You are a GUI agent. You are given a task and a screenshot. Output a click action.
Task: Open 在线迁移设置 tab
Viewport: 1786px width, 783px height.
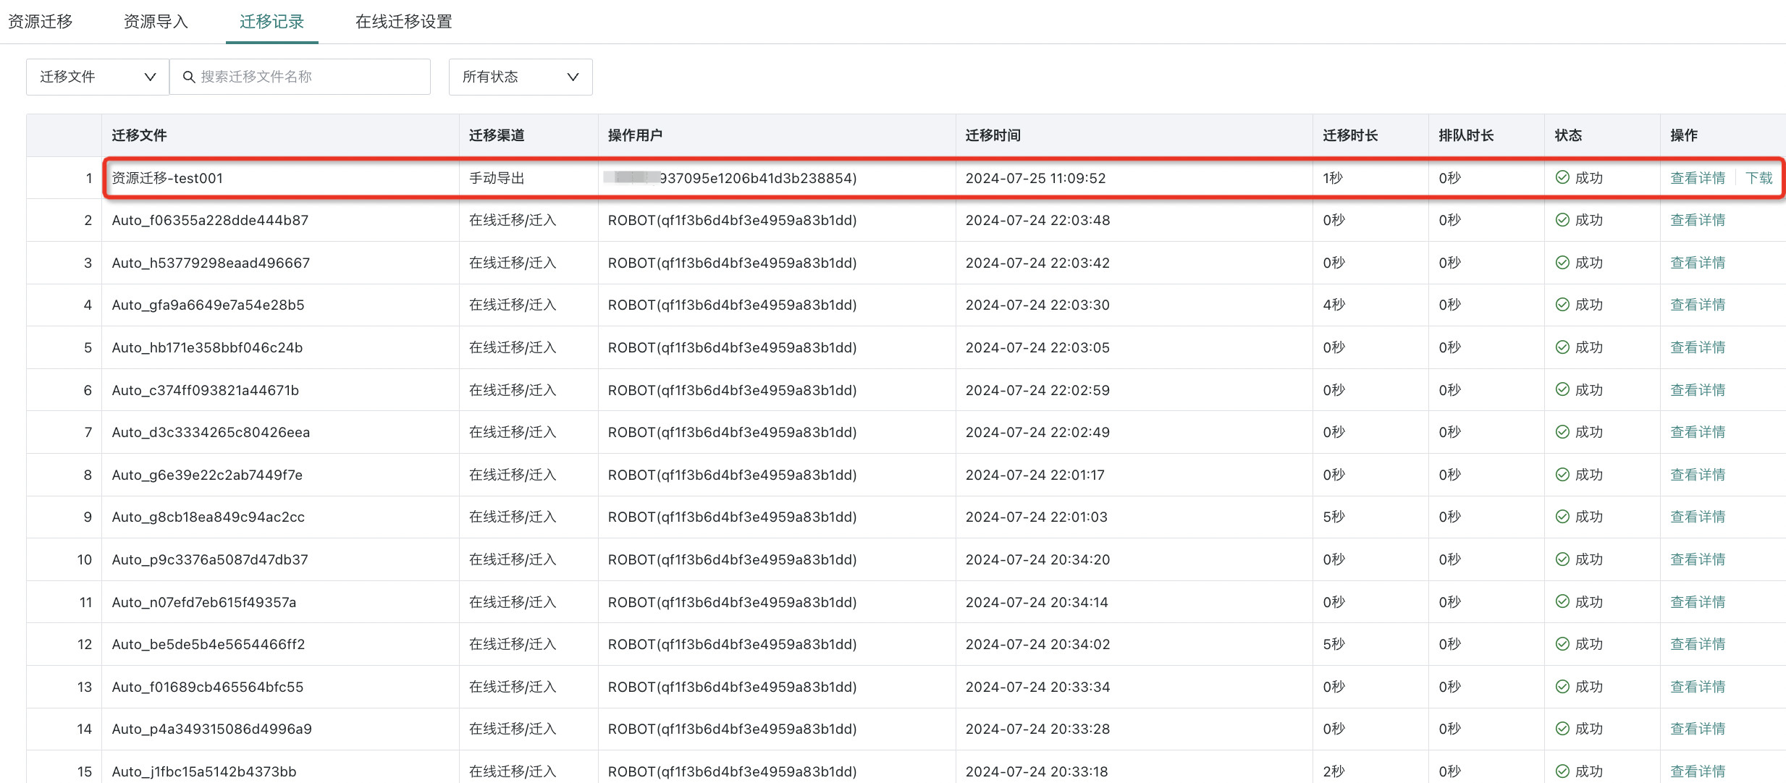[403, 22]
